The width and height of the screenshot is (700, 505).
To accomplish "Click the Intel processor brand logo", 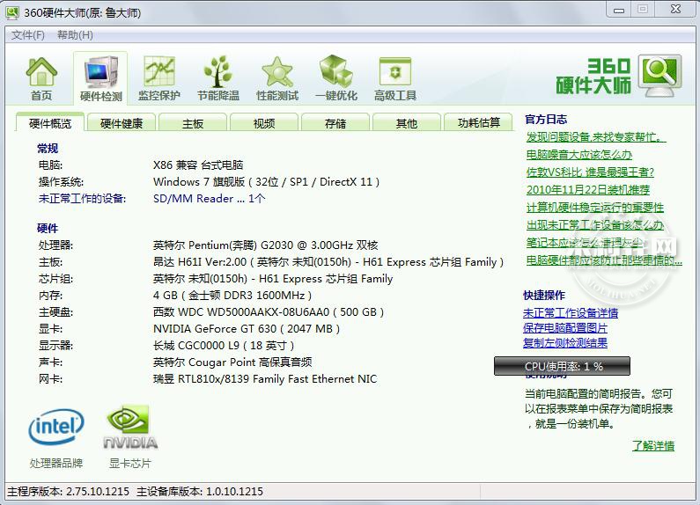I will coord(55,427).
